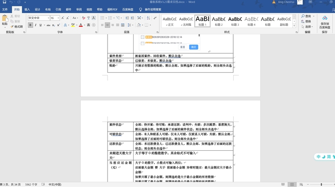The image size is (335, 187).
Task: Click Replace (替换) in the Editing group
Action: (x=306, y=22)
